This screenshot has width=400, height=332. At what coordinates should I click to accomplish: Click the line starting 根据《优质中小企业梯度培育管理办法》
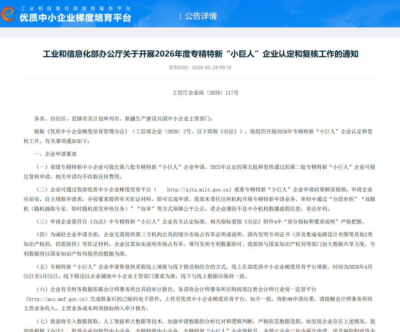coord(198,136)
